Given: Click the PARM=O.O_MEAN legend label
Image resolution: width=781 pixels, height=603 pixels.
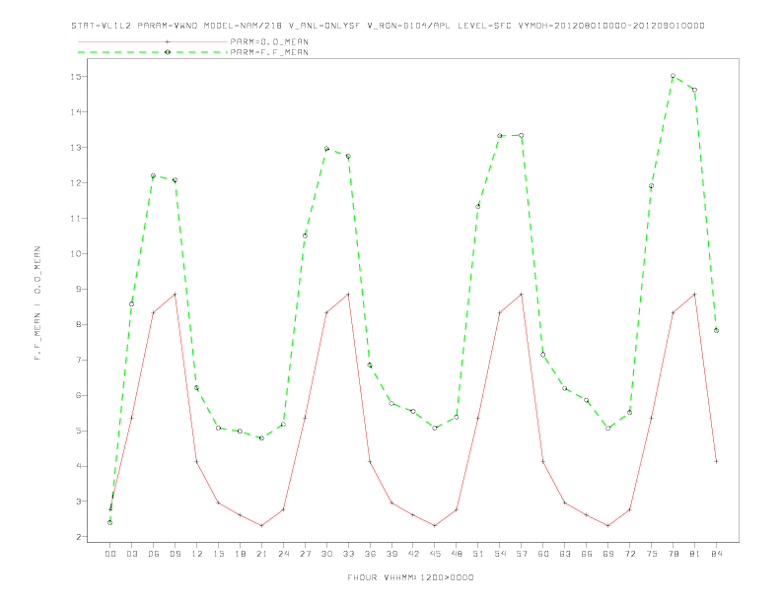Looking at the screenshot, I should click(x=269, y=41).
